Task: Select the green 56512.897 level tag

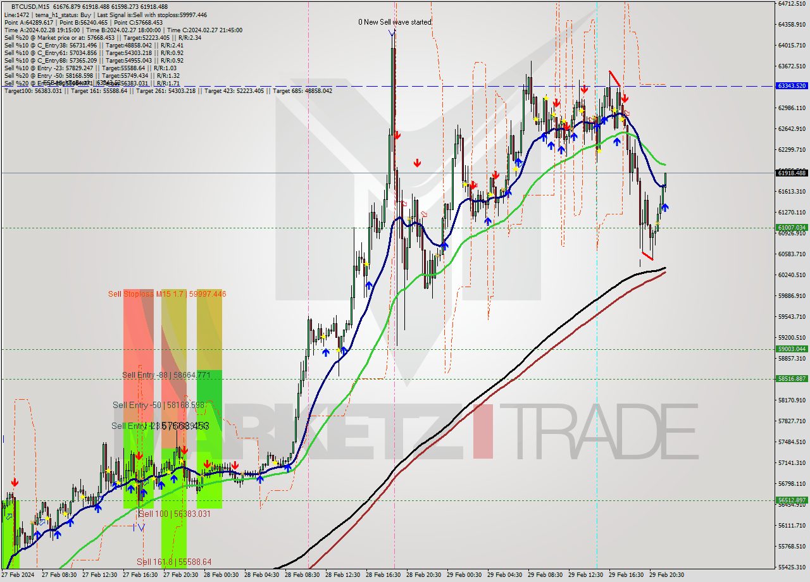Action: coord(791,500)
